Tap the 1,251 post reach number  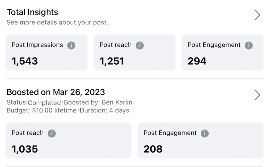tap(112, 61)
